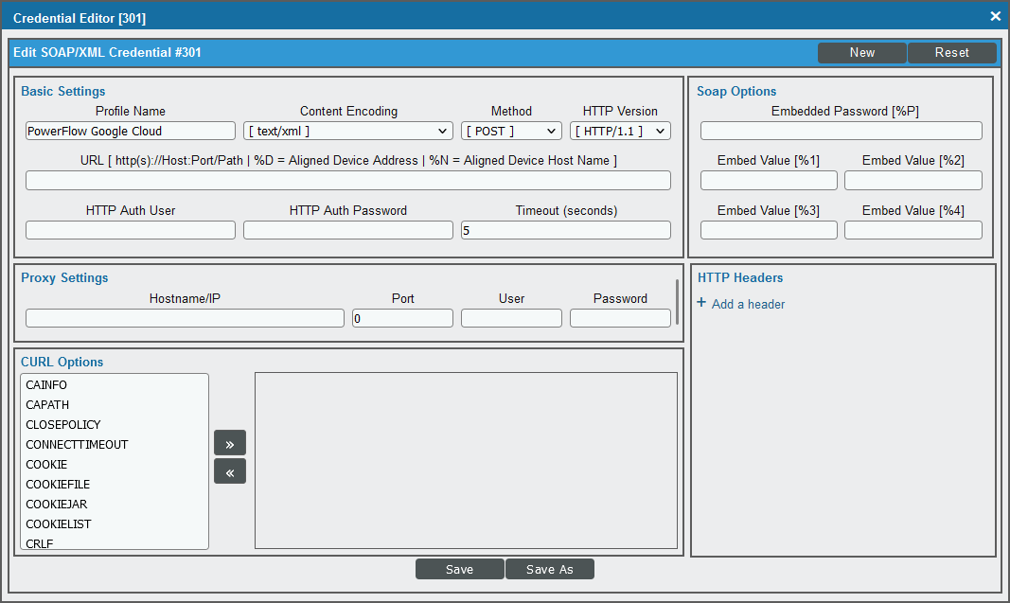This screenshot has height=603, width=1010.
Task: Click the Timeout seconds field
Action: [x=565, y=230]
